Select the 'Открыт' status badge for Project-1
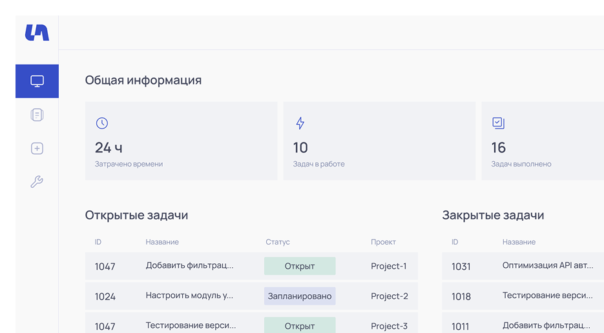604x333 pixels. coord(300,266)
